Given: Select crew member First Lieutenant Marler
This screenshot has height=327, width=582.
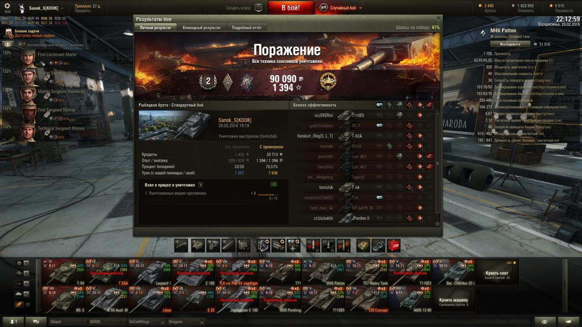Looking at the screenshot, I should 44,58.
